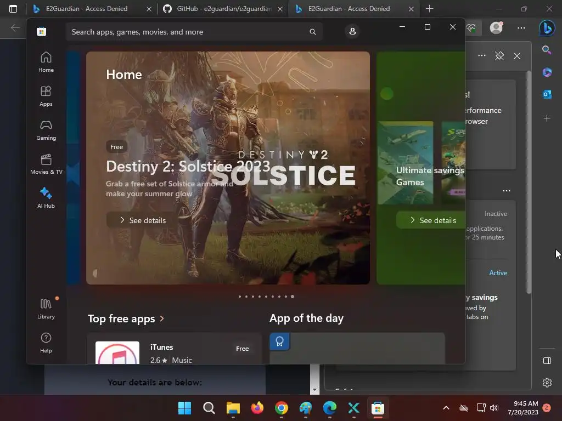Open Gaming section in Store sidebar

(x=46, y=130)
